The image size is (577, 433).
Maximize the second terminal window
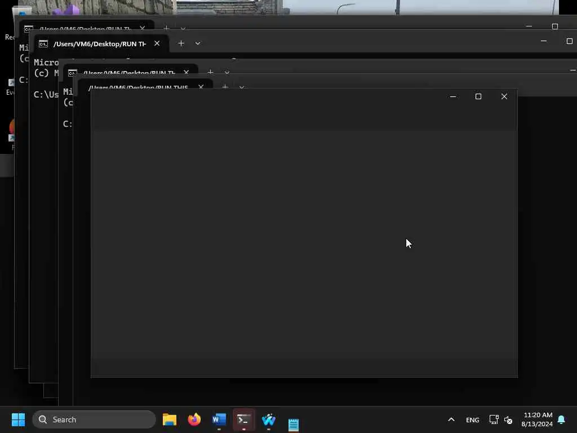(569, 41)
